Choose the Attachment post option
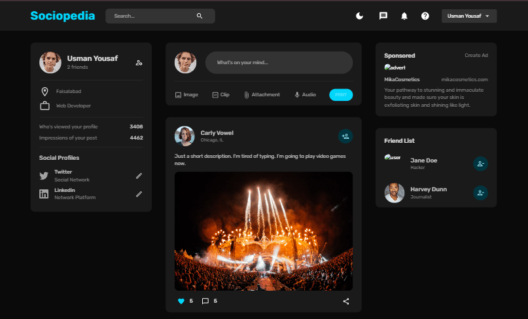This screenshot has width=528, height=319. 262,95
